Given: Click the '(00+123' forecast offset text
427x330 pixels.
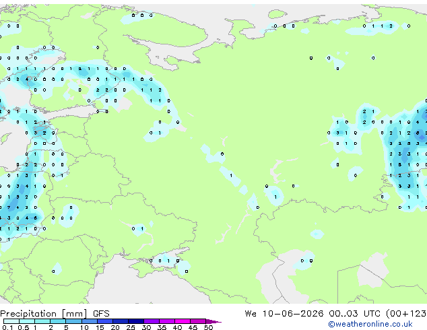Looking at the screenshot, I should pyautogui.click(x=406, y=314).
